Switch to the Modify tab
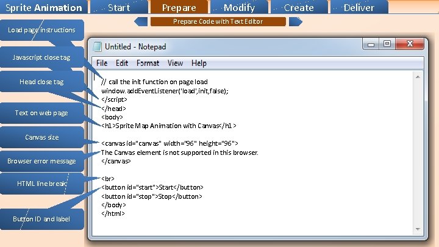 coord(239,7)
